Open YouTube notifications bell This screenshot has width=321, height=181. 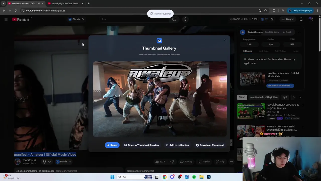coord(301,19)
